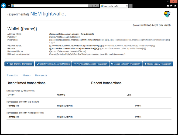Click 'Namespaces owned by multisig accounts:' label

pyautogui.click(x=25, y=113)
